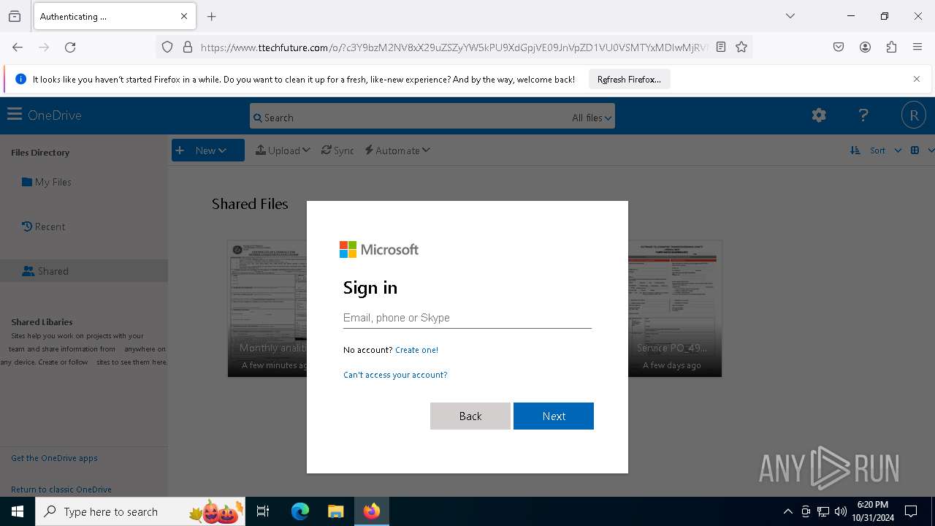
Task: Focus the Email, phone or Skype field
Action: pos(467,318)
